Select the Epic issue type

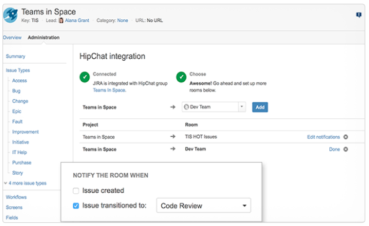point(17,111)
